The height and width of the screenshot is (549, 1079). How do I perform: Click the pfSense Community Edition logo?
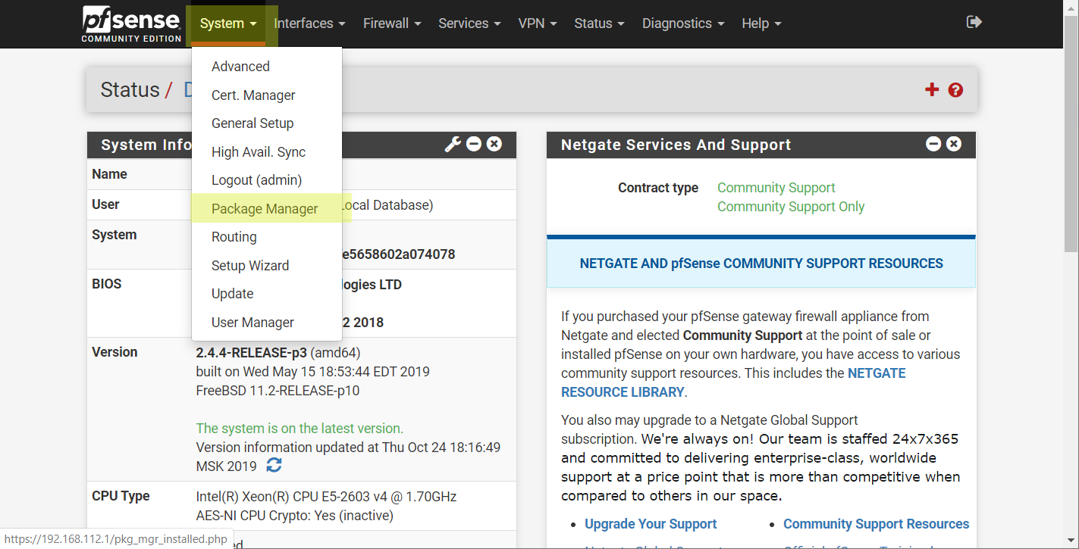[x=132, y=23]
